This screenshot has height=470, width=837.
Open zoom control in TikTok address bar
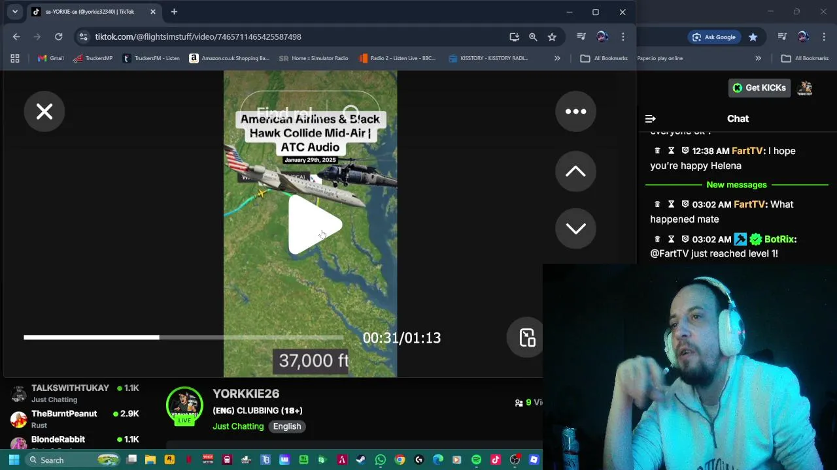pyautogui.click(x=533, y=37)
